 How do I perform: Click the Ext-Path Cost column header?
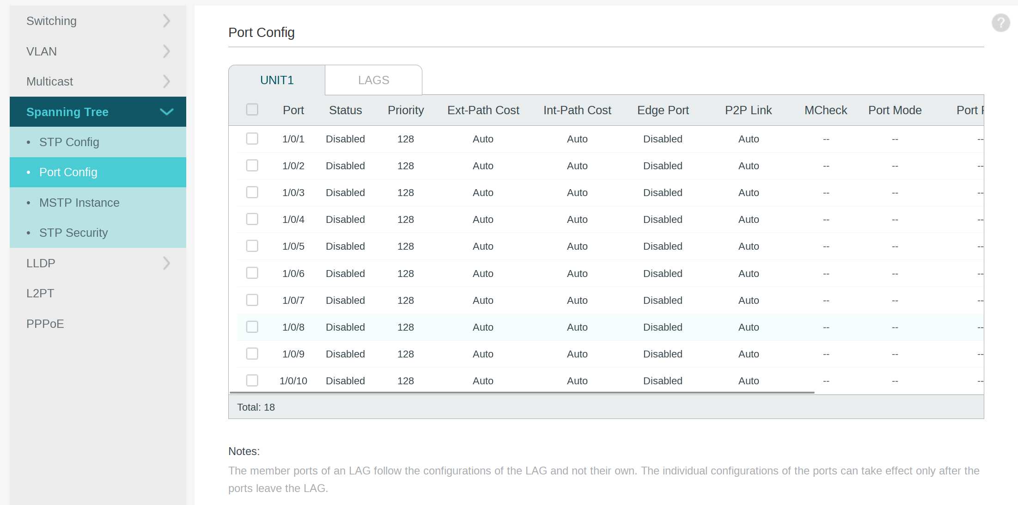(483, 110)
